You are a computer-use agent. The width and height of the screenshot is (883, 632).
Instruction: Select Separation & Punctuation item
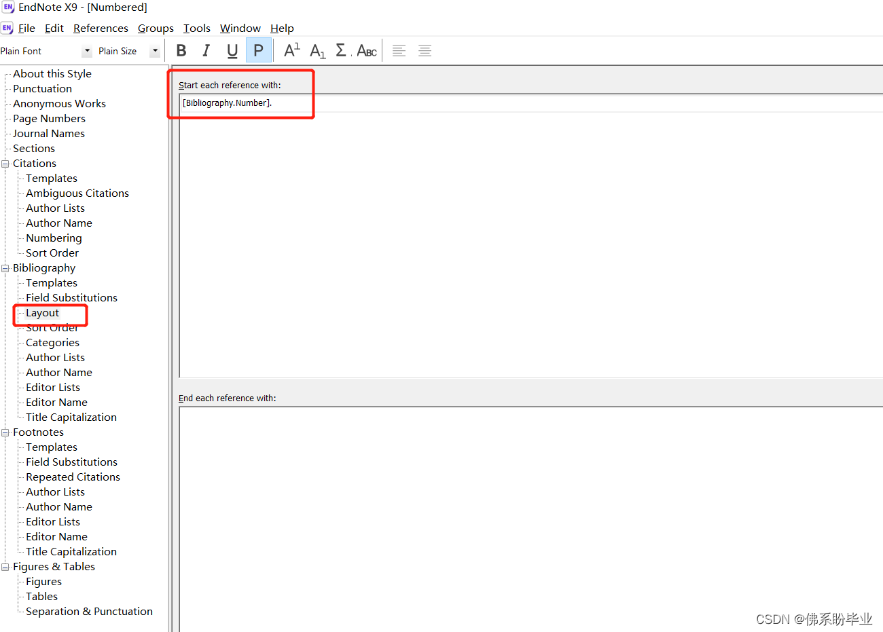[x=89, y=612]
